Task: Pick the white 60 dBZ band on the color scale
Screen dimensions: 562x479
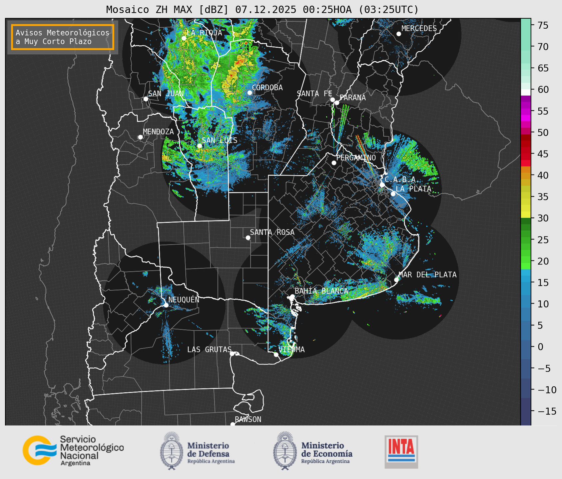Action: (x=526, y=92)
